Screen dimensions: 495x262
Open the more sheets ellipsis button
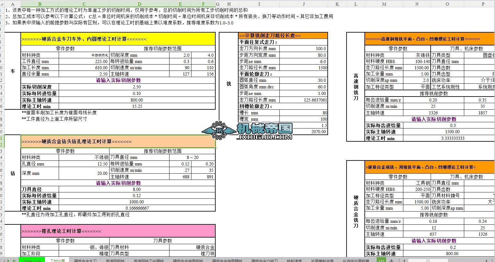pyautogui.click(x=381, y=260)
